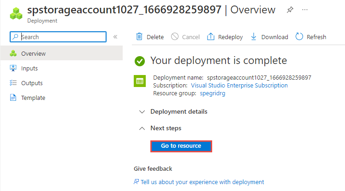Open the Inputs menu item
The width and height of the screenshot is (345, 191).
coord(30,68)
